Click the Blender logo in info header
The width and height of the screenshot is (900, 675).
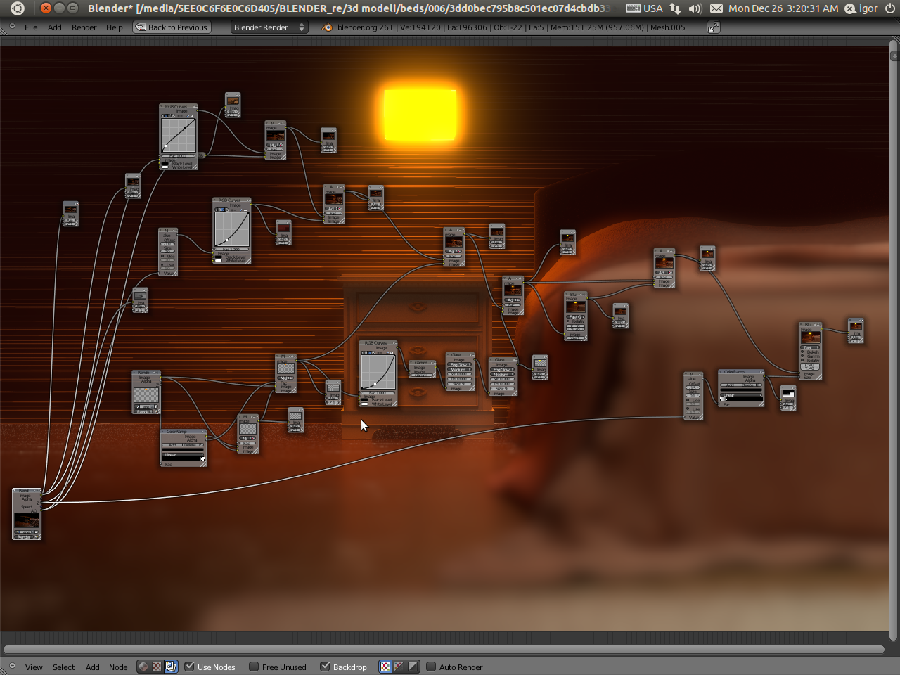click(327, 27)
